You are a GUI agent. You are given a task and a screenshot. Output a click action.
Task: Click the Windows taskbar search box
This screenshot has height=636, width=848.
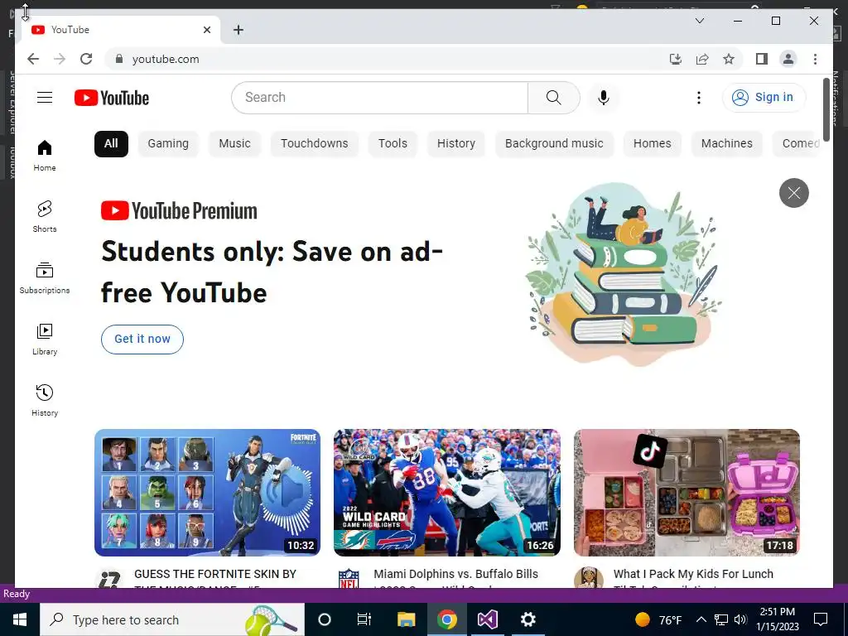point(172,619)
